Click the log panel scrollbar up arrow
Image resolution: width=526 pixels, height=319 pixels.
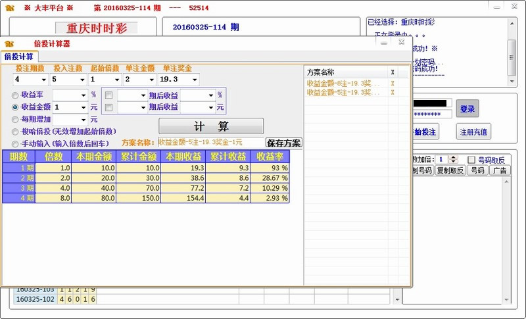click(x=512, y=24)
